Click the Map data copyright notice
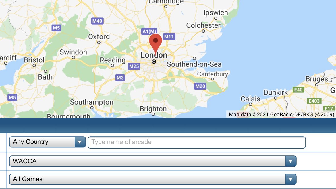 pos(281,115)
